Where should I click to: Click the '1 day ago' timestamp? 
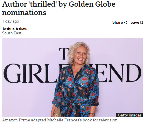tap(10, 21)
